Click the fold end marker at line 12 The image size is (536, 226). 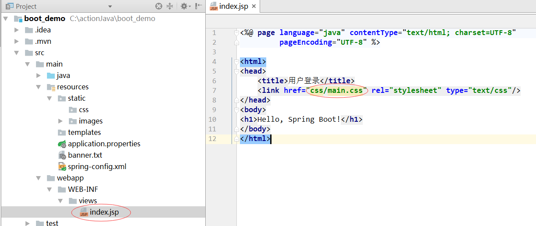(236, 139)
